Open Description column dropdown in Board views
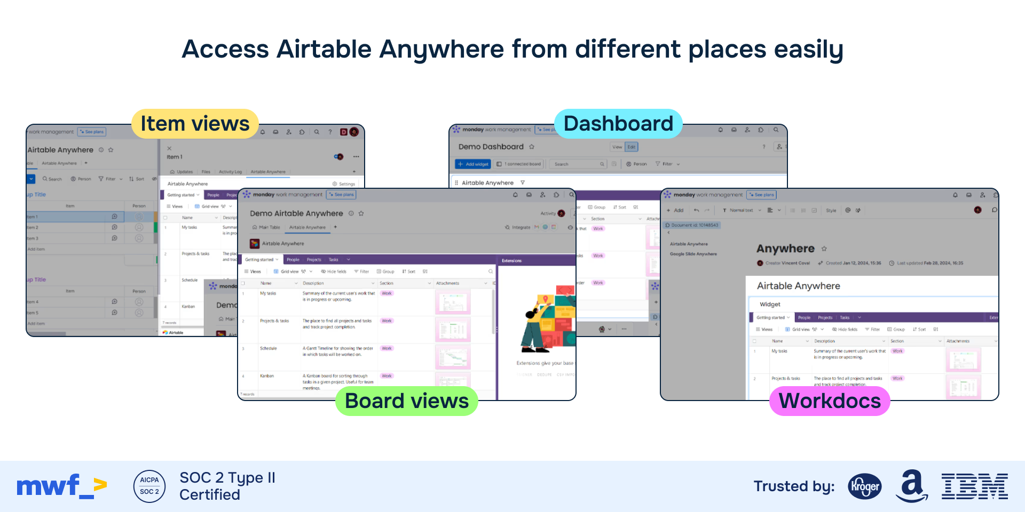Screen dimensions: 1025x512 tap(373, 283)
